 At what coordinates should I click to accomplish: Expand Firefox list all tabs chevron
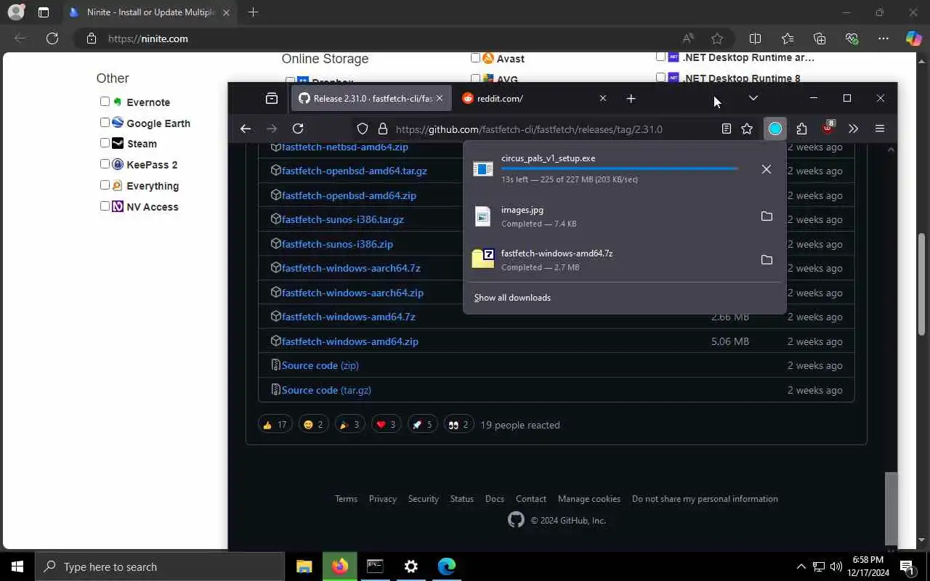(x=753, y=98)
